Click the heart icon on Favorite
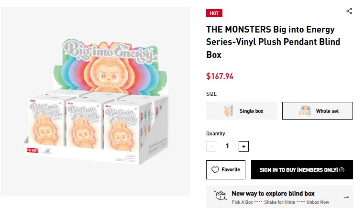364x209 pixels. pyautogui.click(x=215, y=170)
